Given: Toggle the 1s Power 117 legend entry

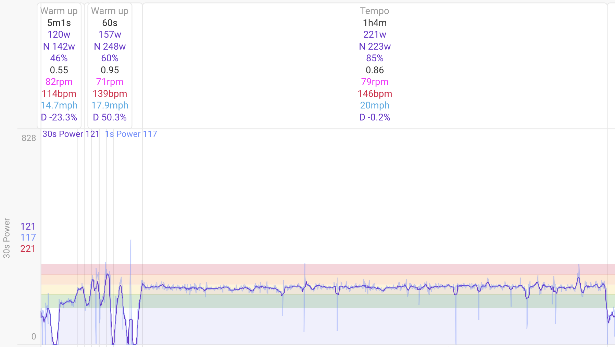Looking at the screenshot, I should 131,134.
